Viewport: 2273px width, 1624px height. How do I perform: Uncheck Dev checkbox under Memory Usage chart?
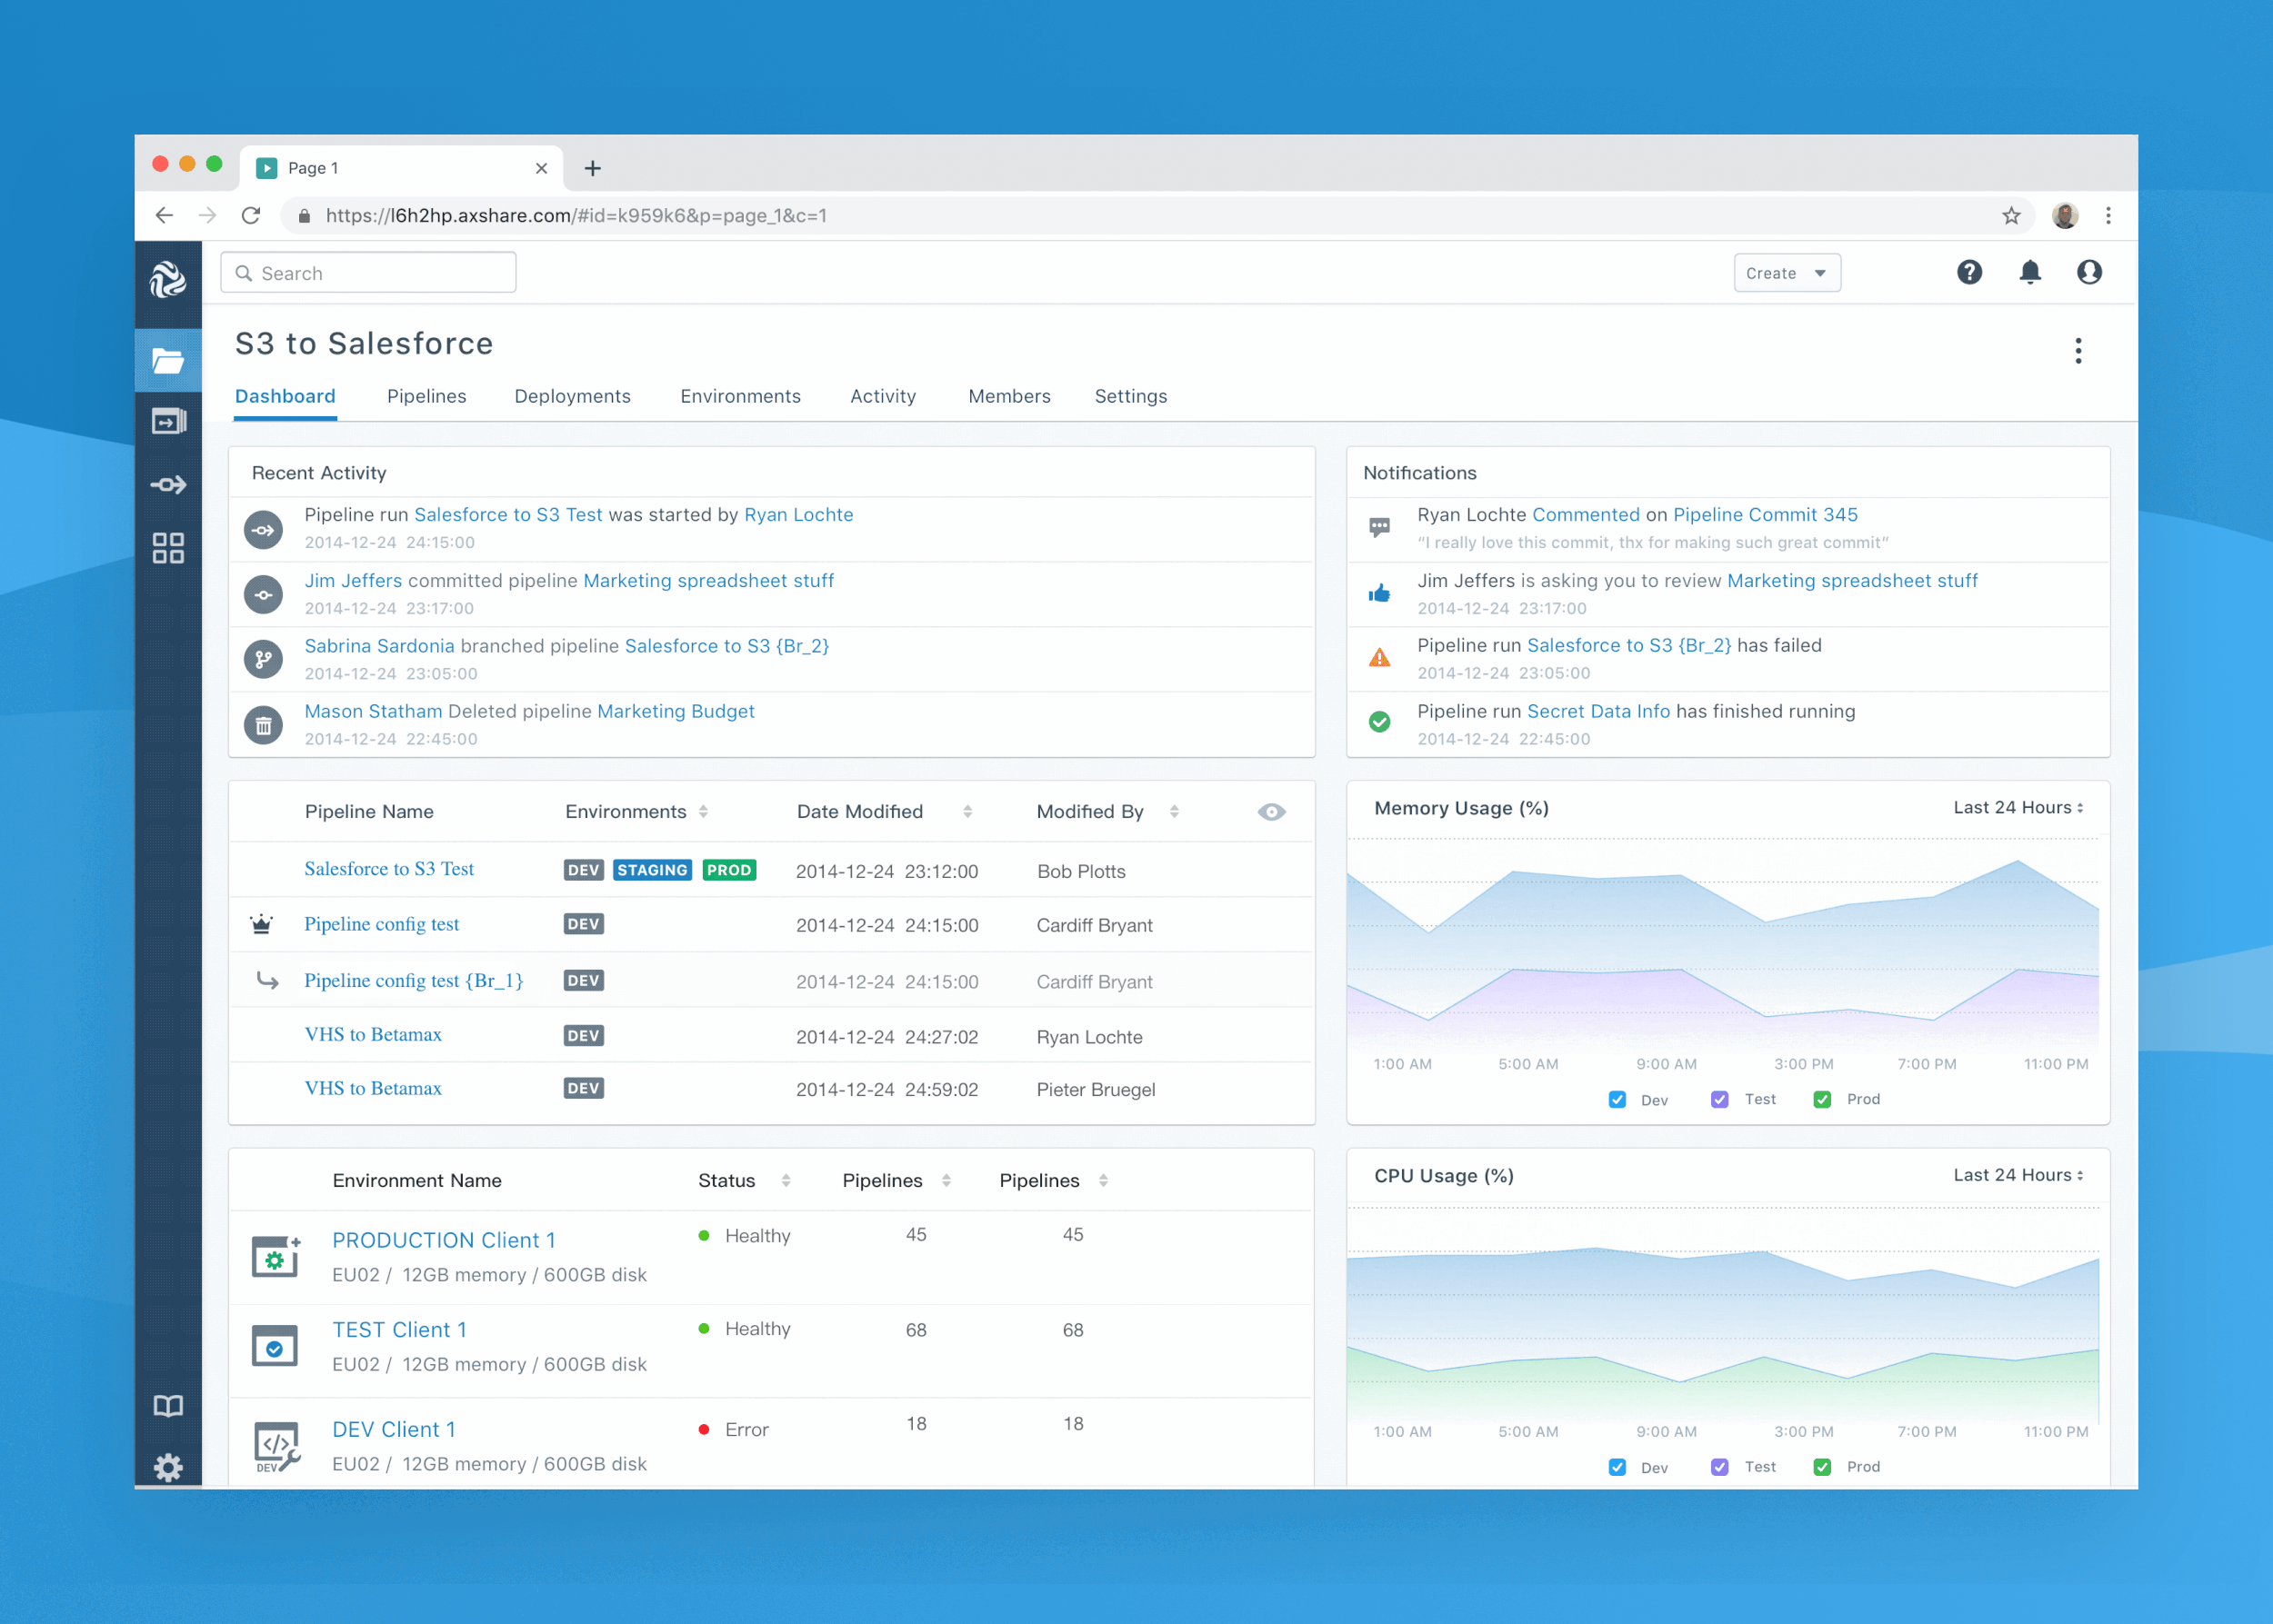coord(1617,1099)
